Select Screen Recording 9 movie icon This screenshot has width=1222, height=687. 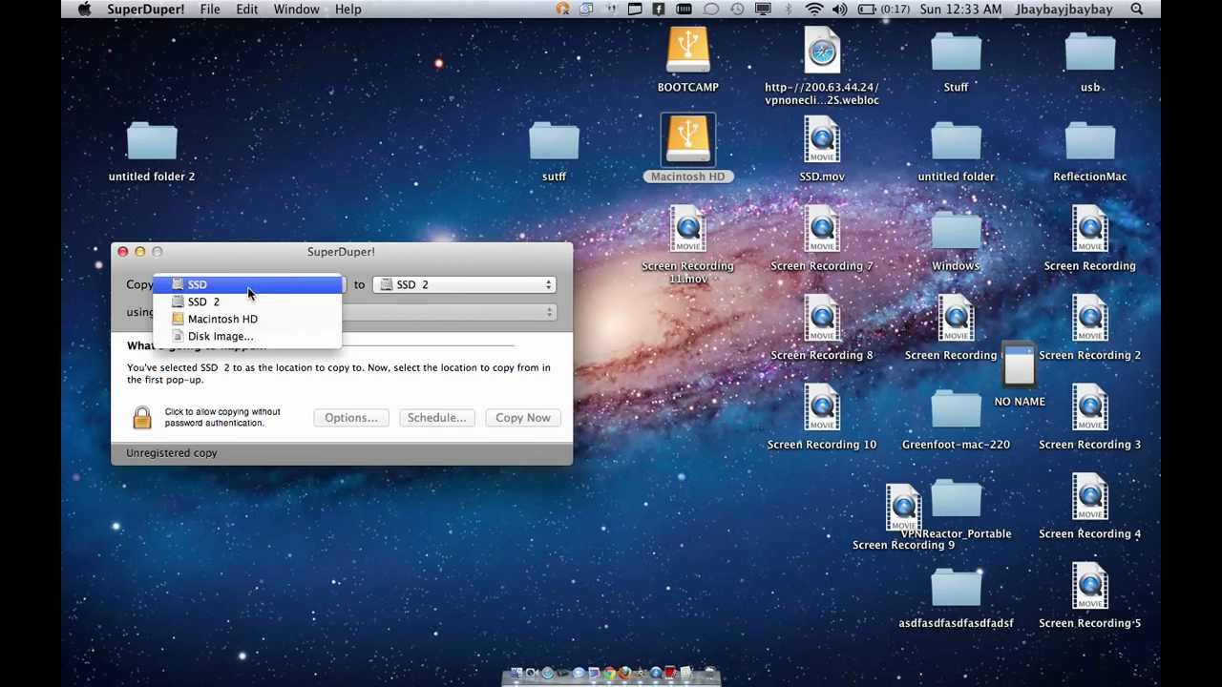tap(903, 508)
